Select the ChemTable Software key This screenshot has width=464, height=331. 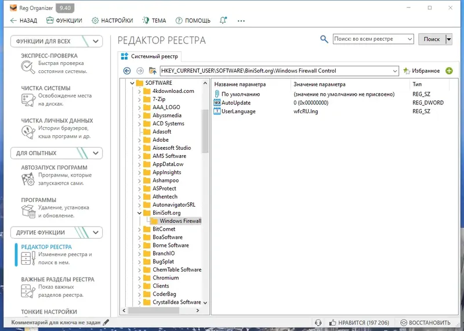tap(177, 269)
